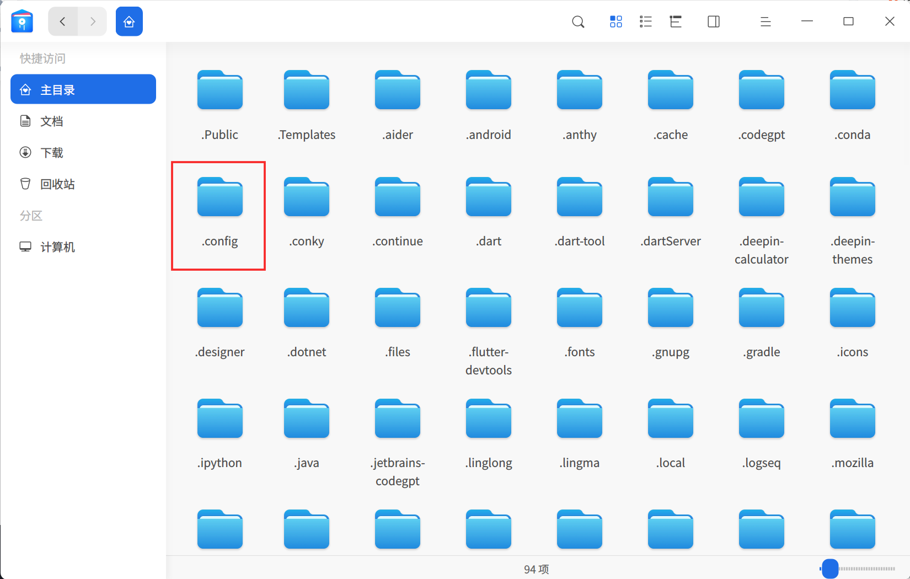Select the .ipython folder

click(x=220, y=435)
